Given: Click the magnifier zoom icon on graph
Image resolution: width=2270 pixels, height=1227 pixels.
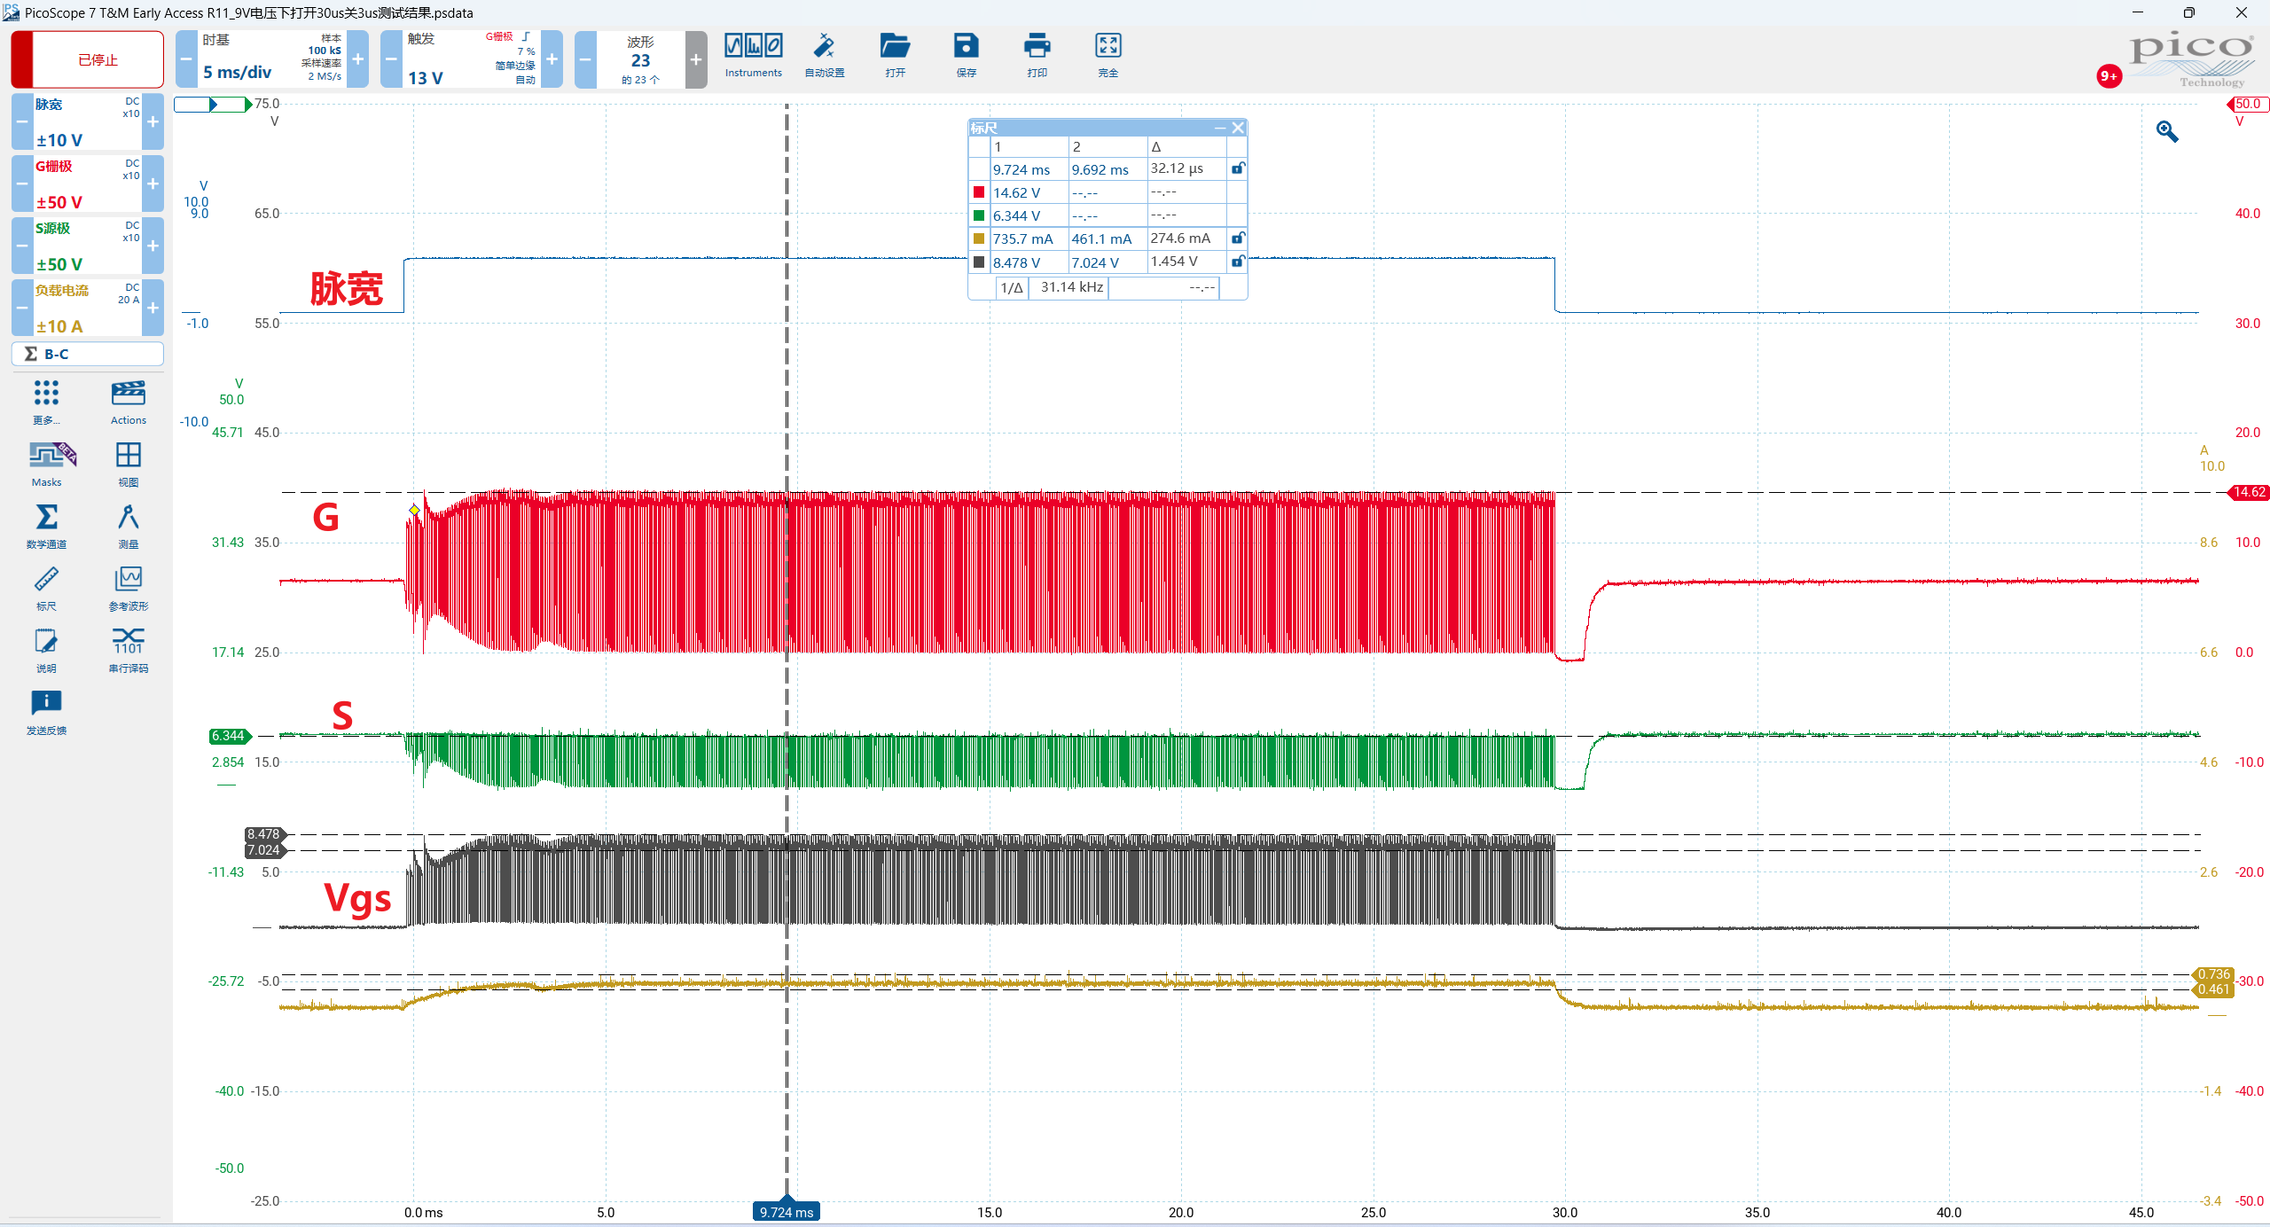Looking at the screenshot, I should click(2167, 131).
